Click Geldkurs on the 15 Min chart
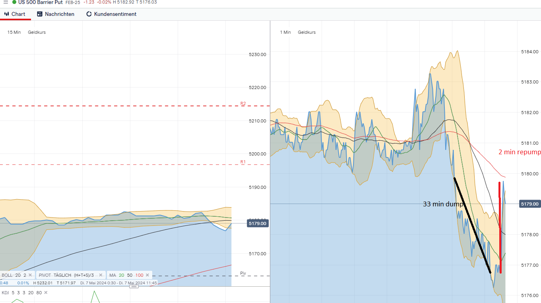The image size is (541, 303). click(x=37, y=32)
